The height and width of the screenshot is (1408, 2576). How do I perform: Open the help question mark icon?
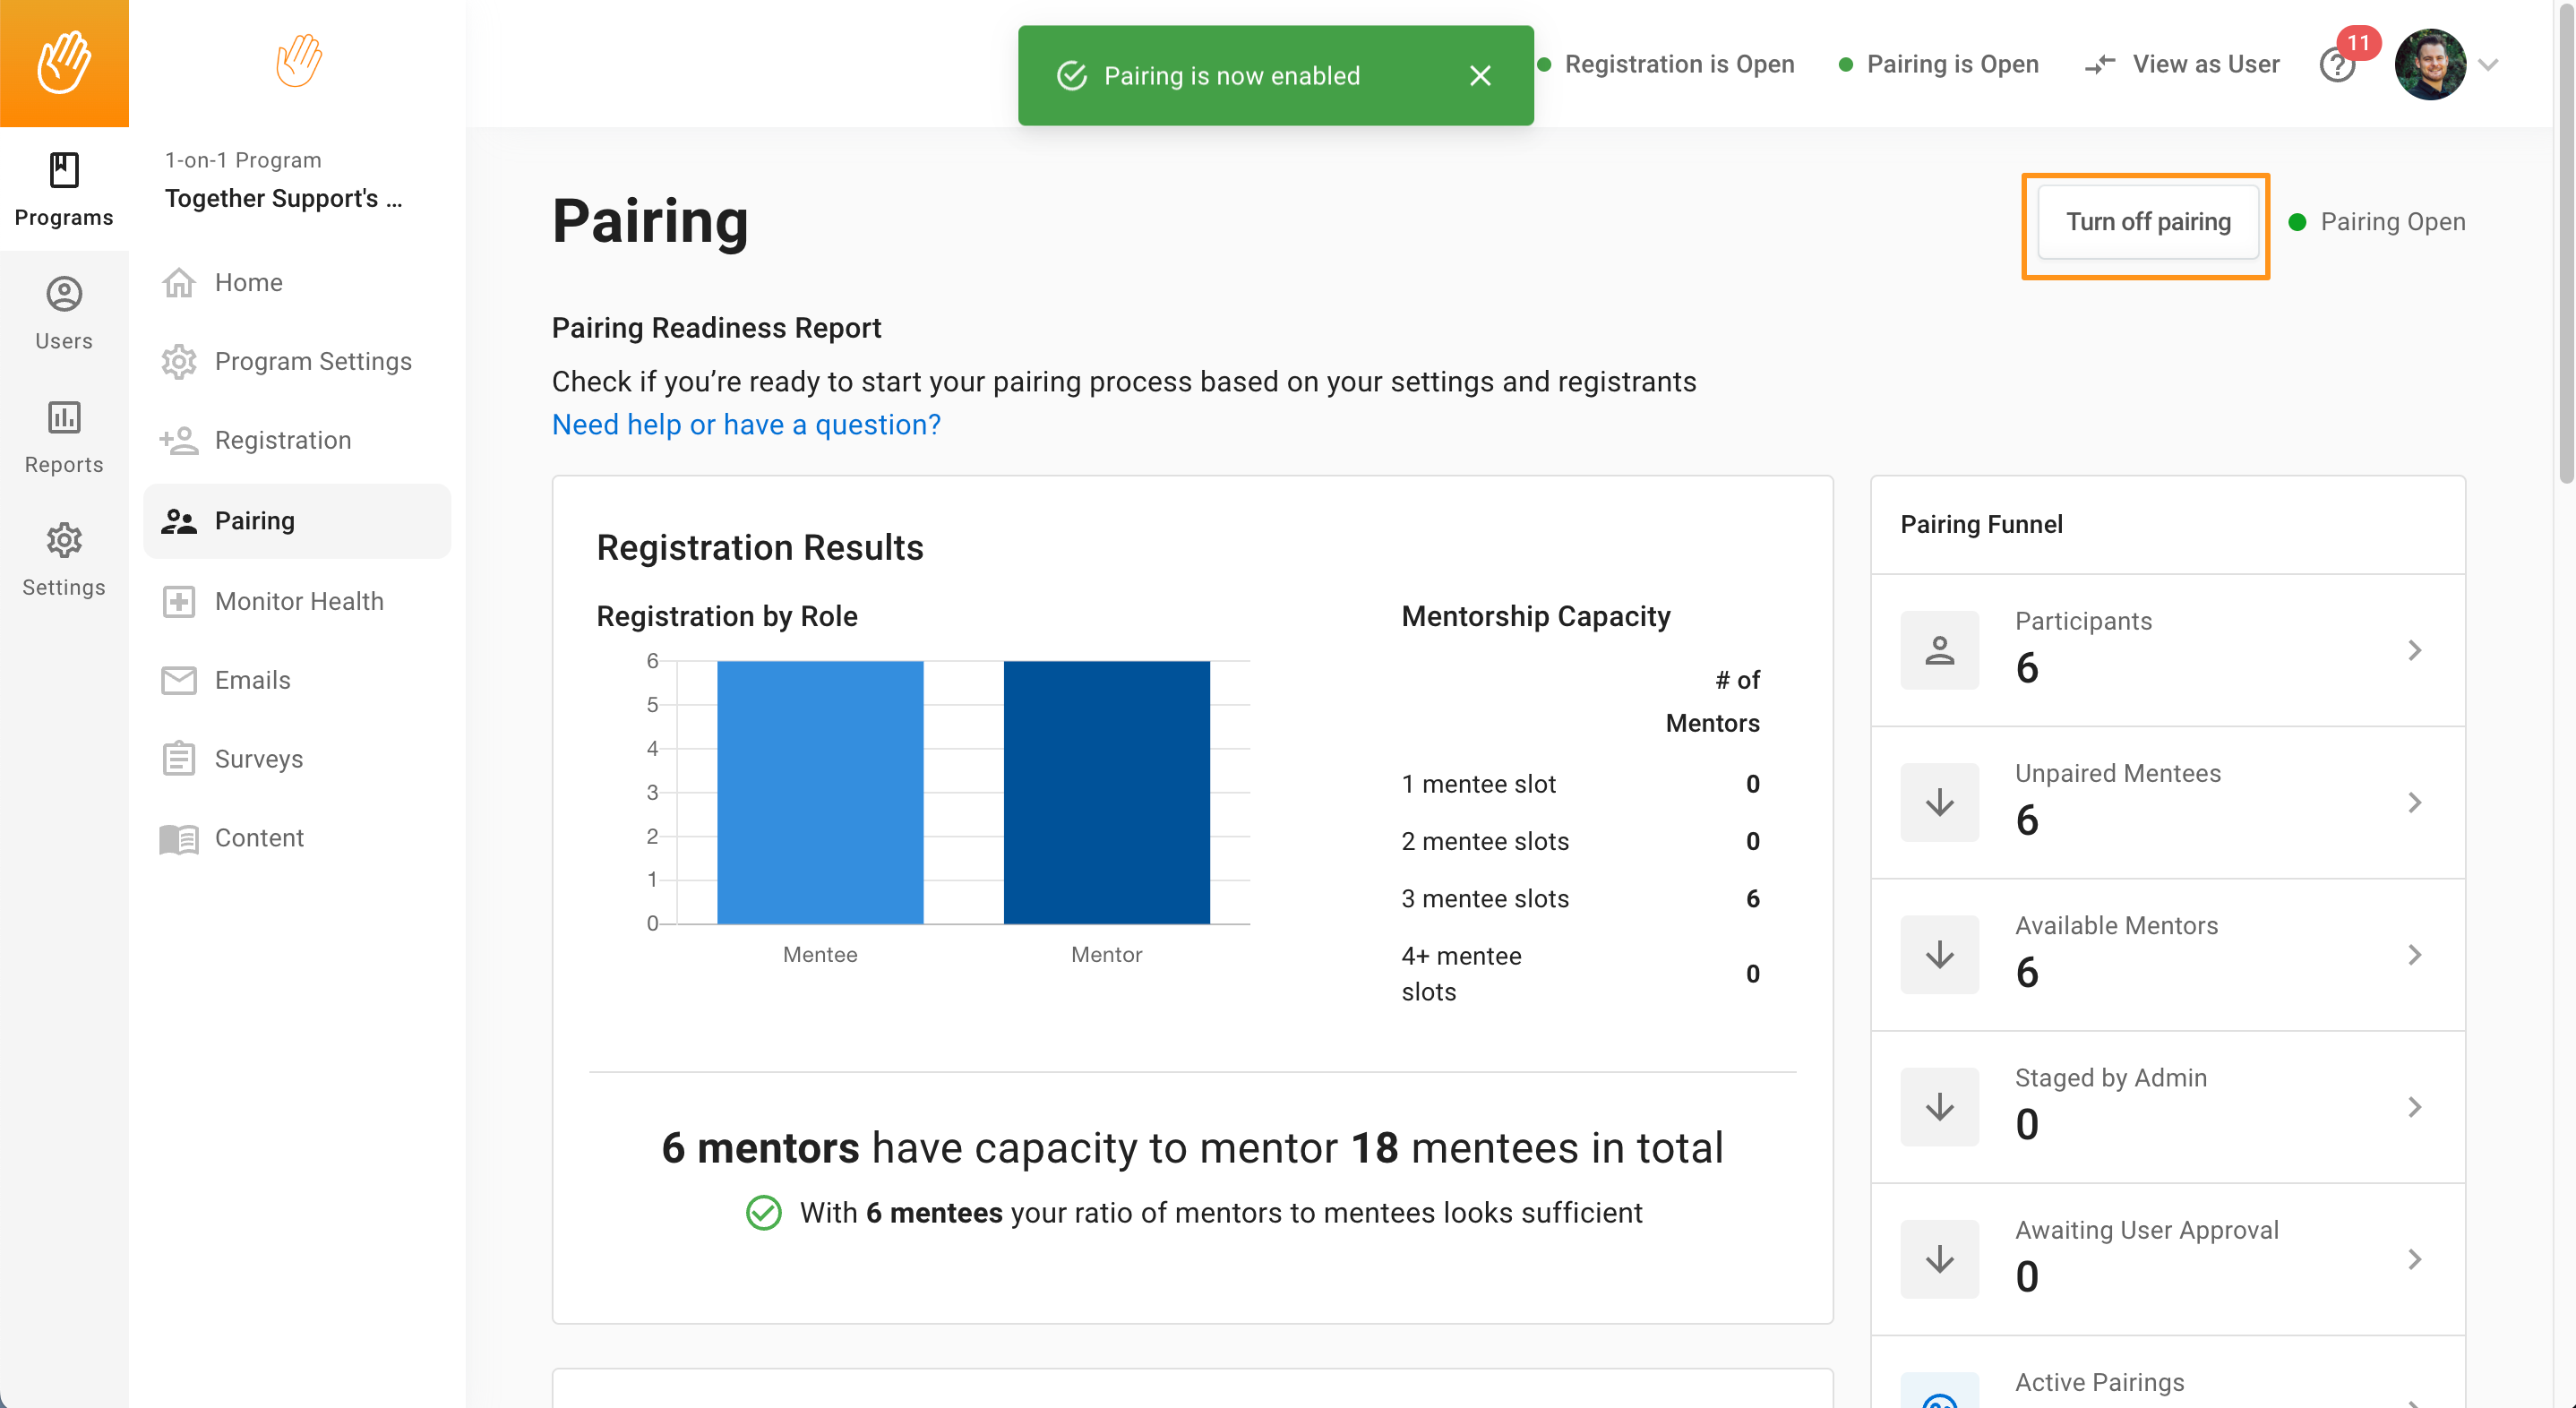[x=2337, y=66]
